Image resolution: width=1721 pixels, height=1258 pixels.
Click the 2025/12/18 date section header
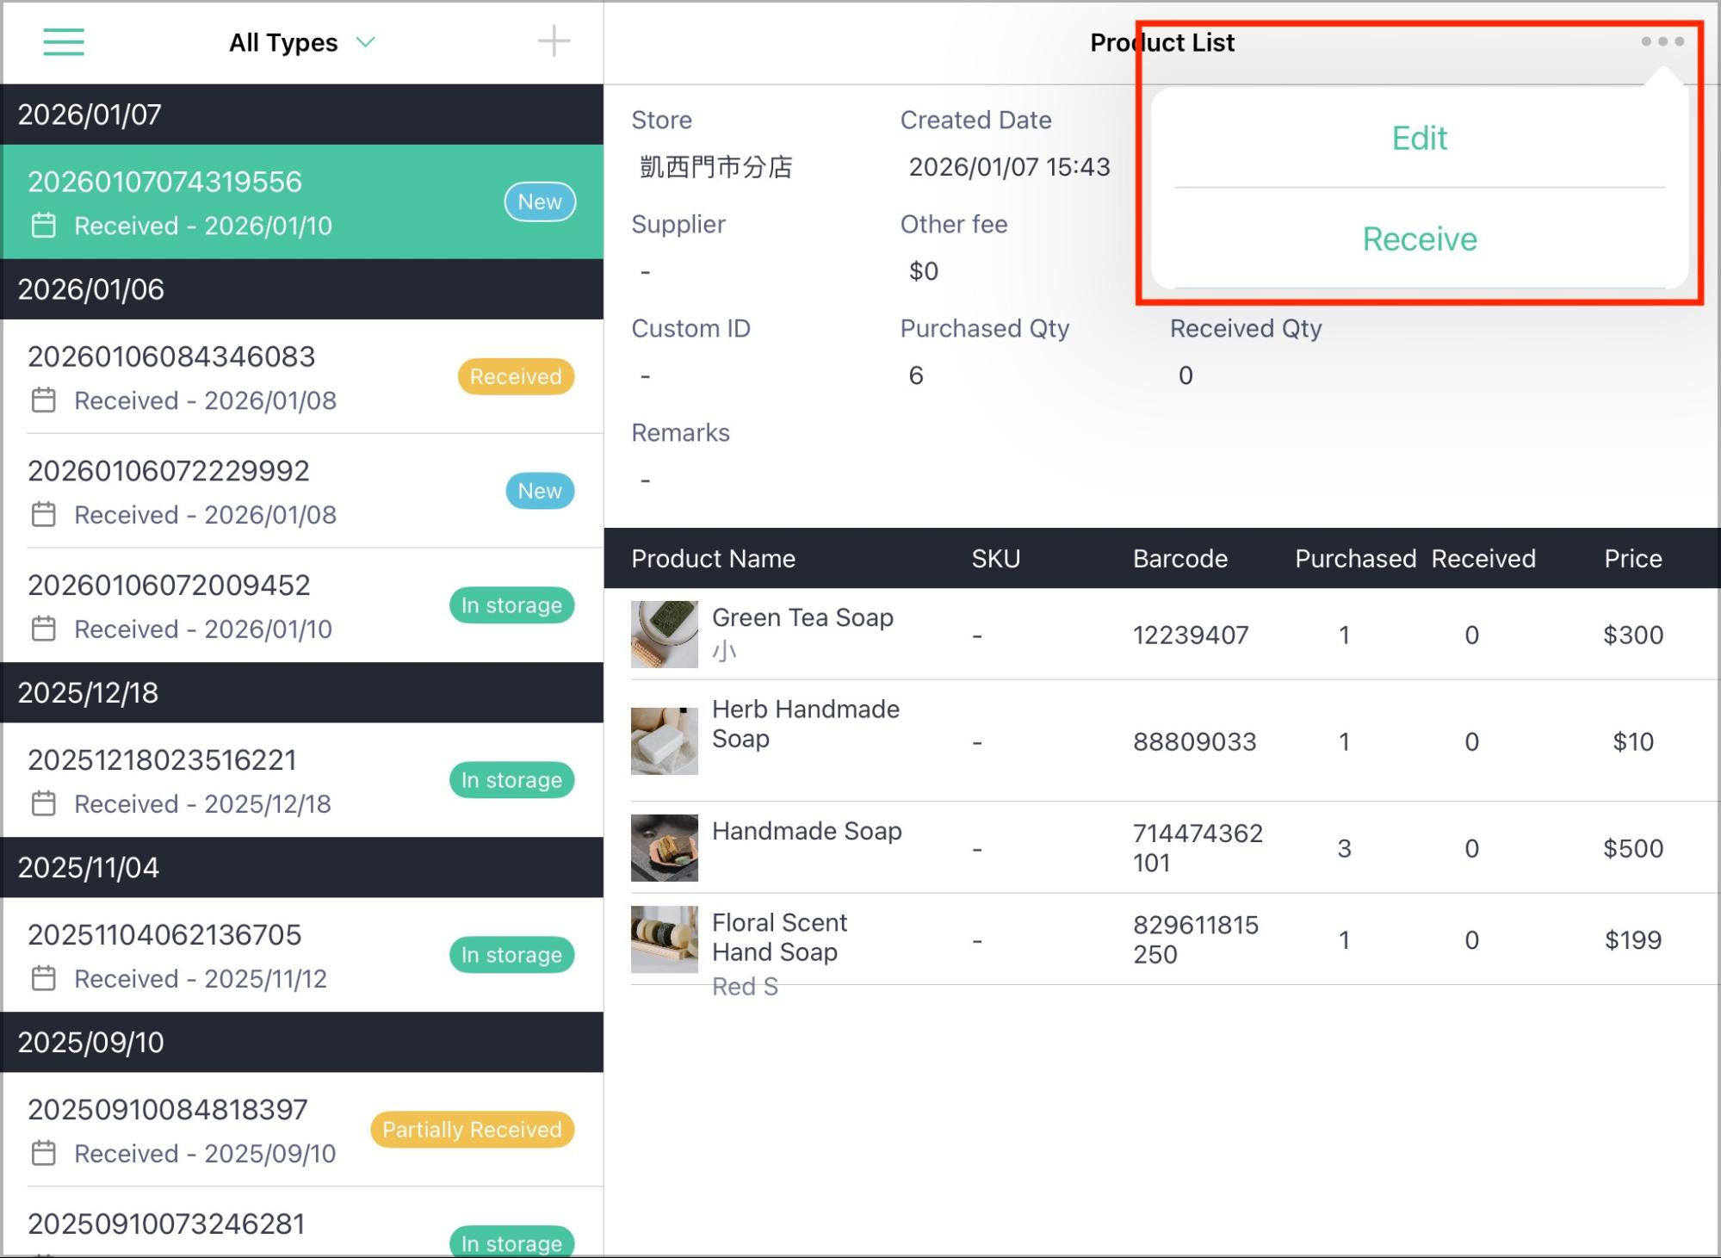302,692
